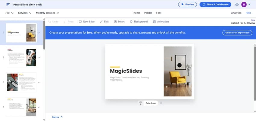The image size is (256, 121).
Task: Select slide 1 thumbnail MagicSlides
Action: tap(21, 33)
